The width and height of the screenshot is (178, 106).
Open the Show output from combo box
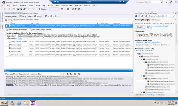coord(39,74)
